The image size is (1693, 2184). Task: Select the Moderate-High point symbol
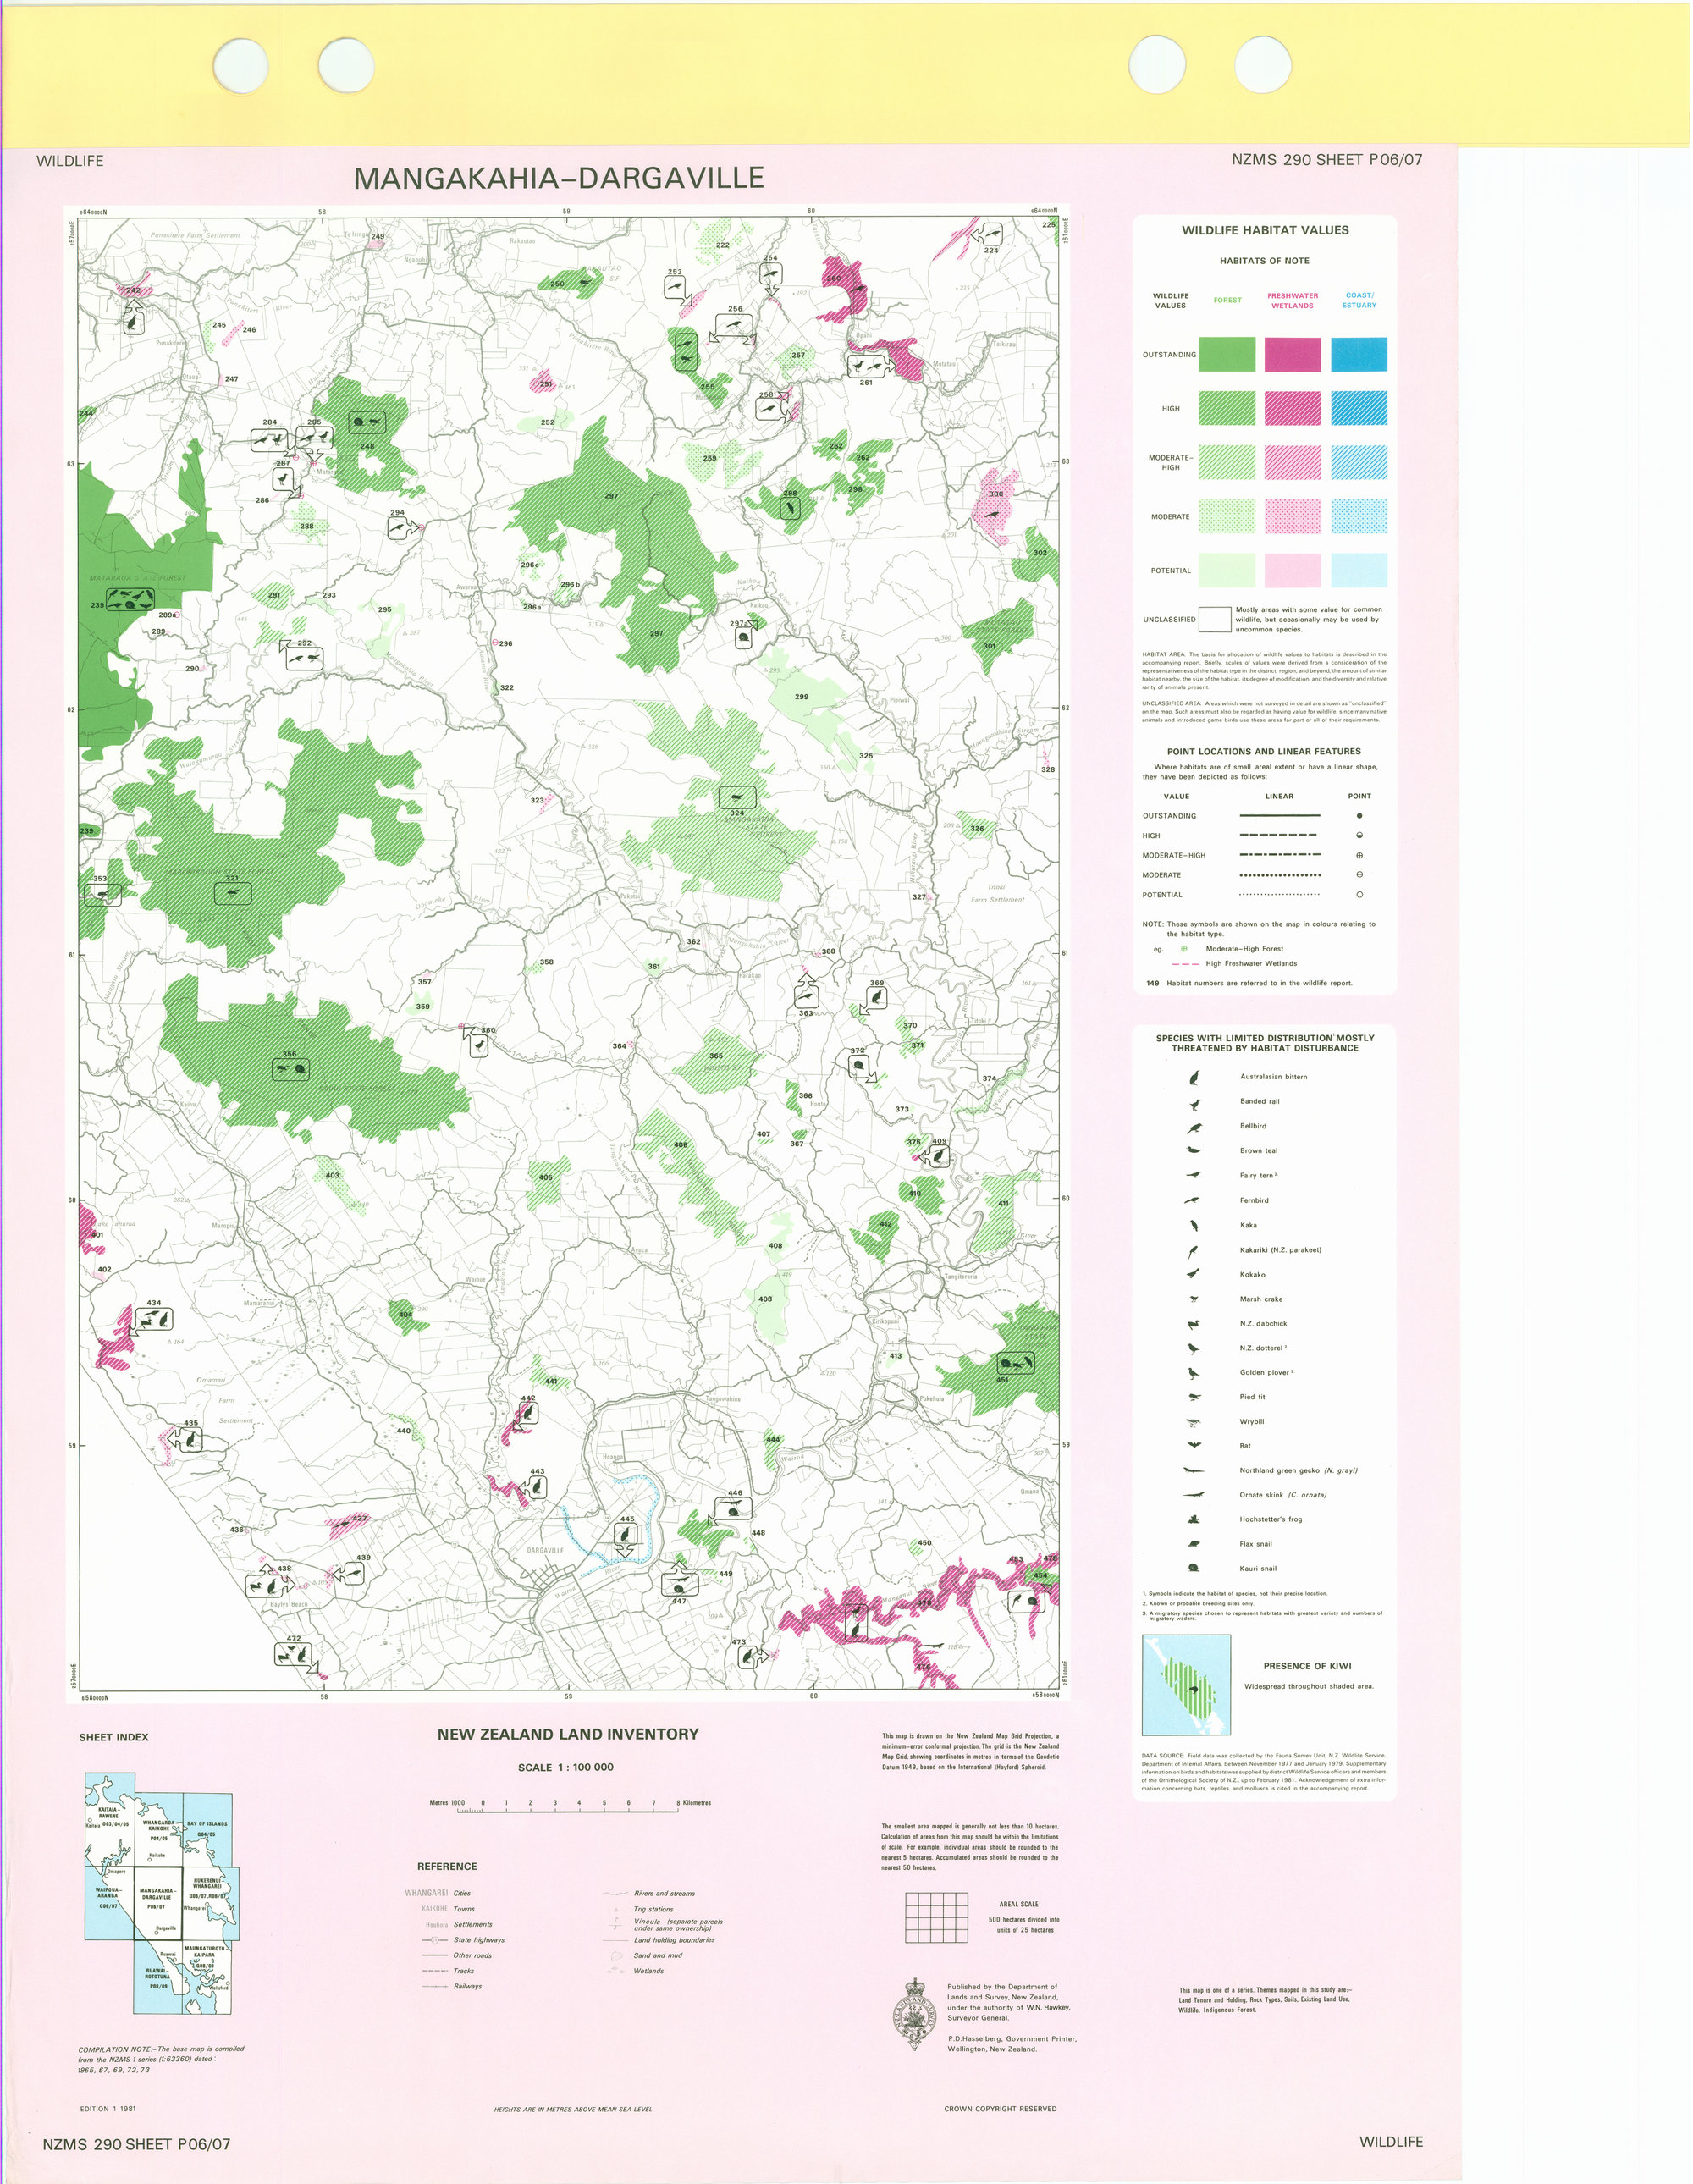click(x=1360, y=855)
